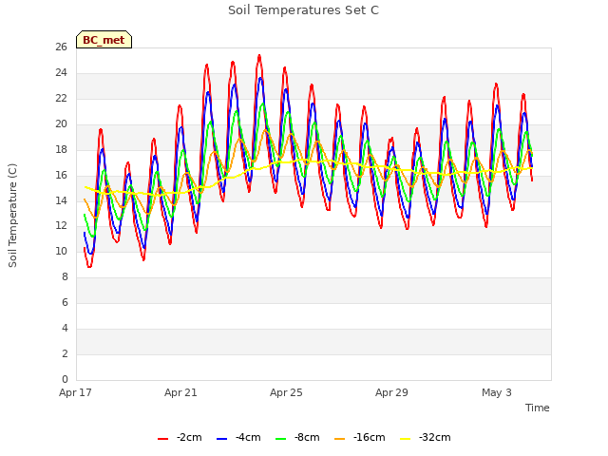Click the BC_met annotation label

104,40
